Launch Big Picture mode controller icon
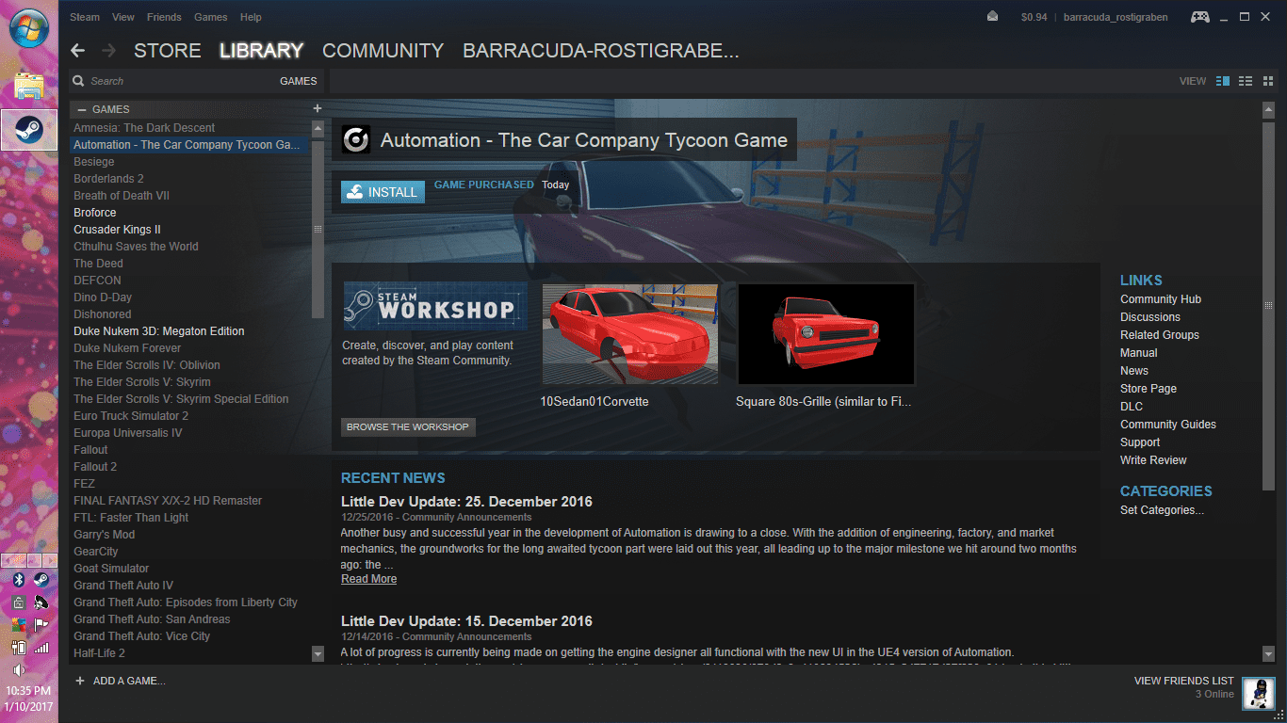Screen dimensions: 1287x723 coord(1199,17)
